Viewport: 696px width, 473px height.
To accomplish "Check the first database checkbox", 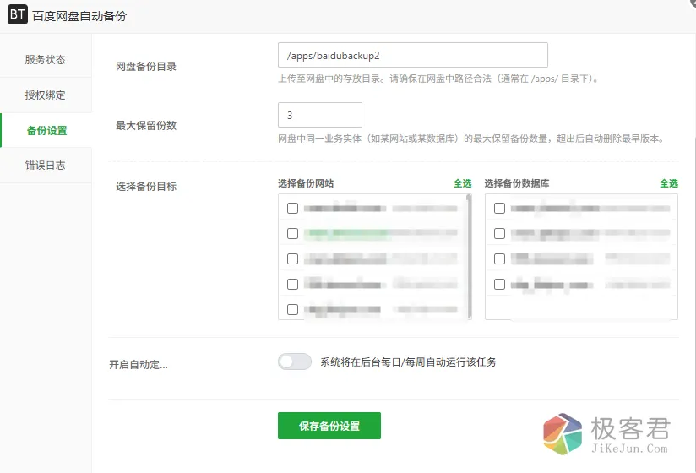I will pyautogui.click(x=499, y=208).
